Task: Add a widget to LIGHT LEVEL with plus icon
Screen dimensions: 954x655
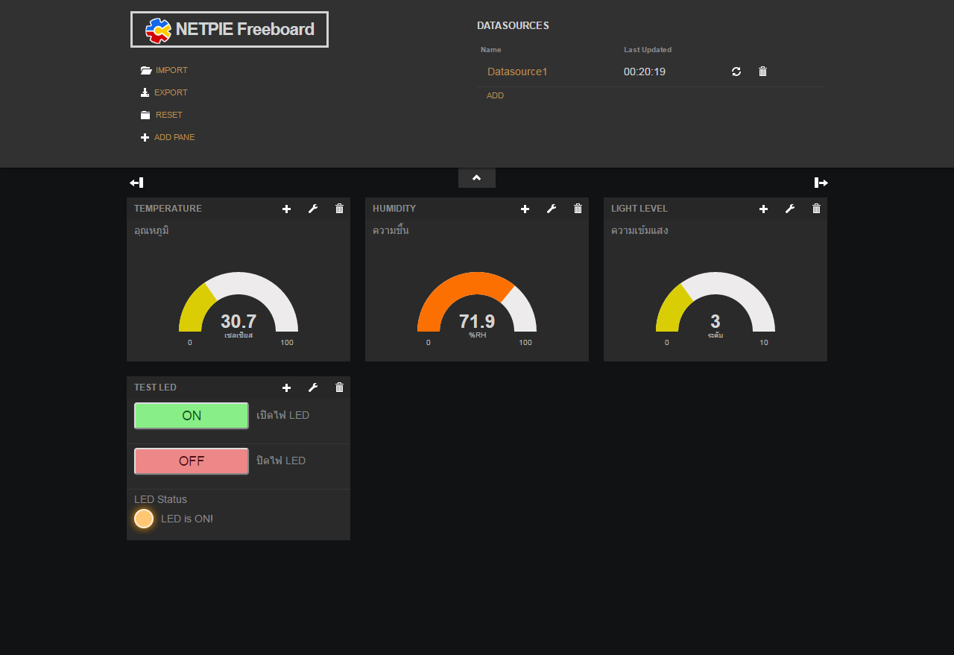Action: coord(763,209)
